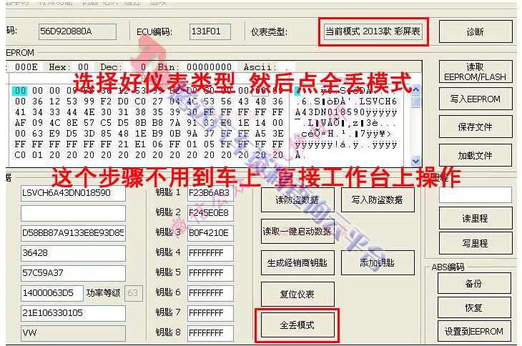Viewport: 522px width, 346px height.
Task: Click the VIN field LSVCH6A43DN018590
Action: pos(73,193)
